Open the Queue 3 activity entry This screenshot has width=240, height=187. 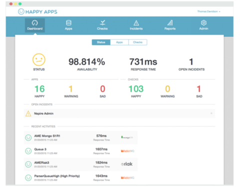pos(80,151)
